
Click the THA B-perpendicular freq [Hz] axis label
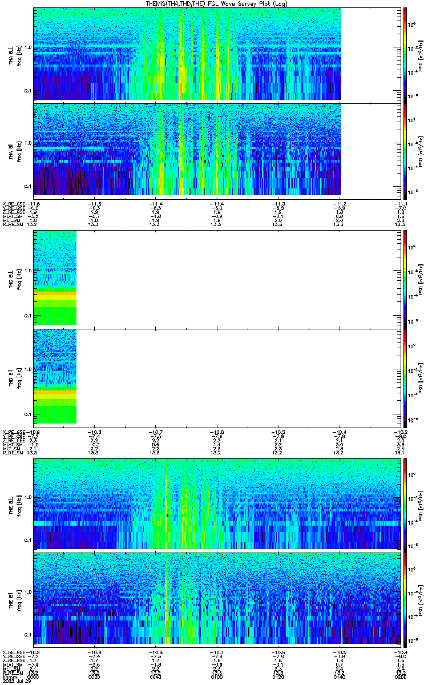click(x=19, y=54)
